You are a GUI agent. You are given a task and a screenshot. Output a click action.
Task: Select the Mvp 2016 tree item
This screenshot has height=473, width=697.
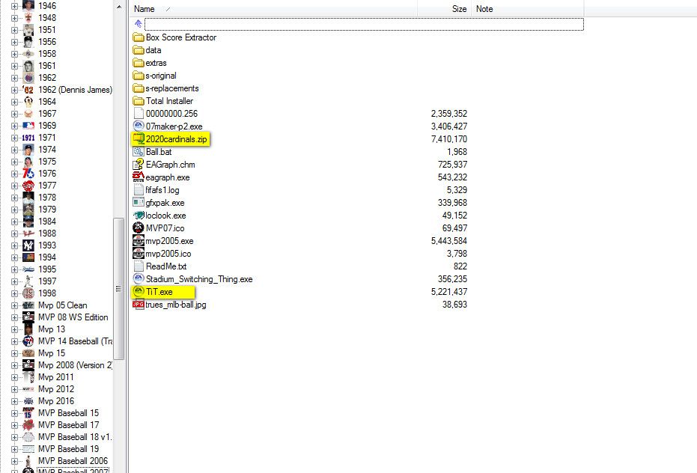pos(56,401)
